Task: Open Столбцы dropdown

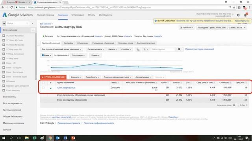Action: click(126, 49)
